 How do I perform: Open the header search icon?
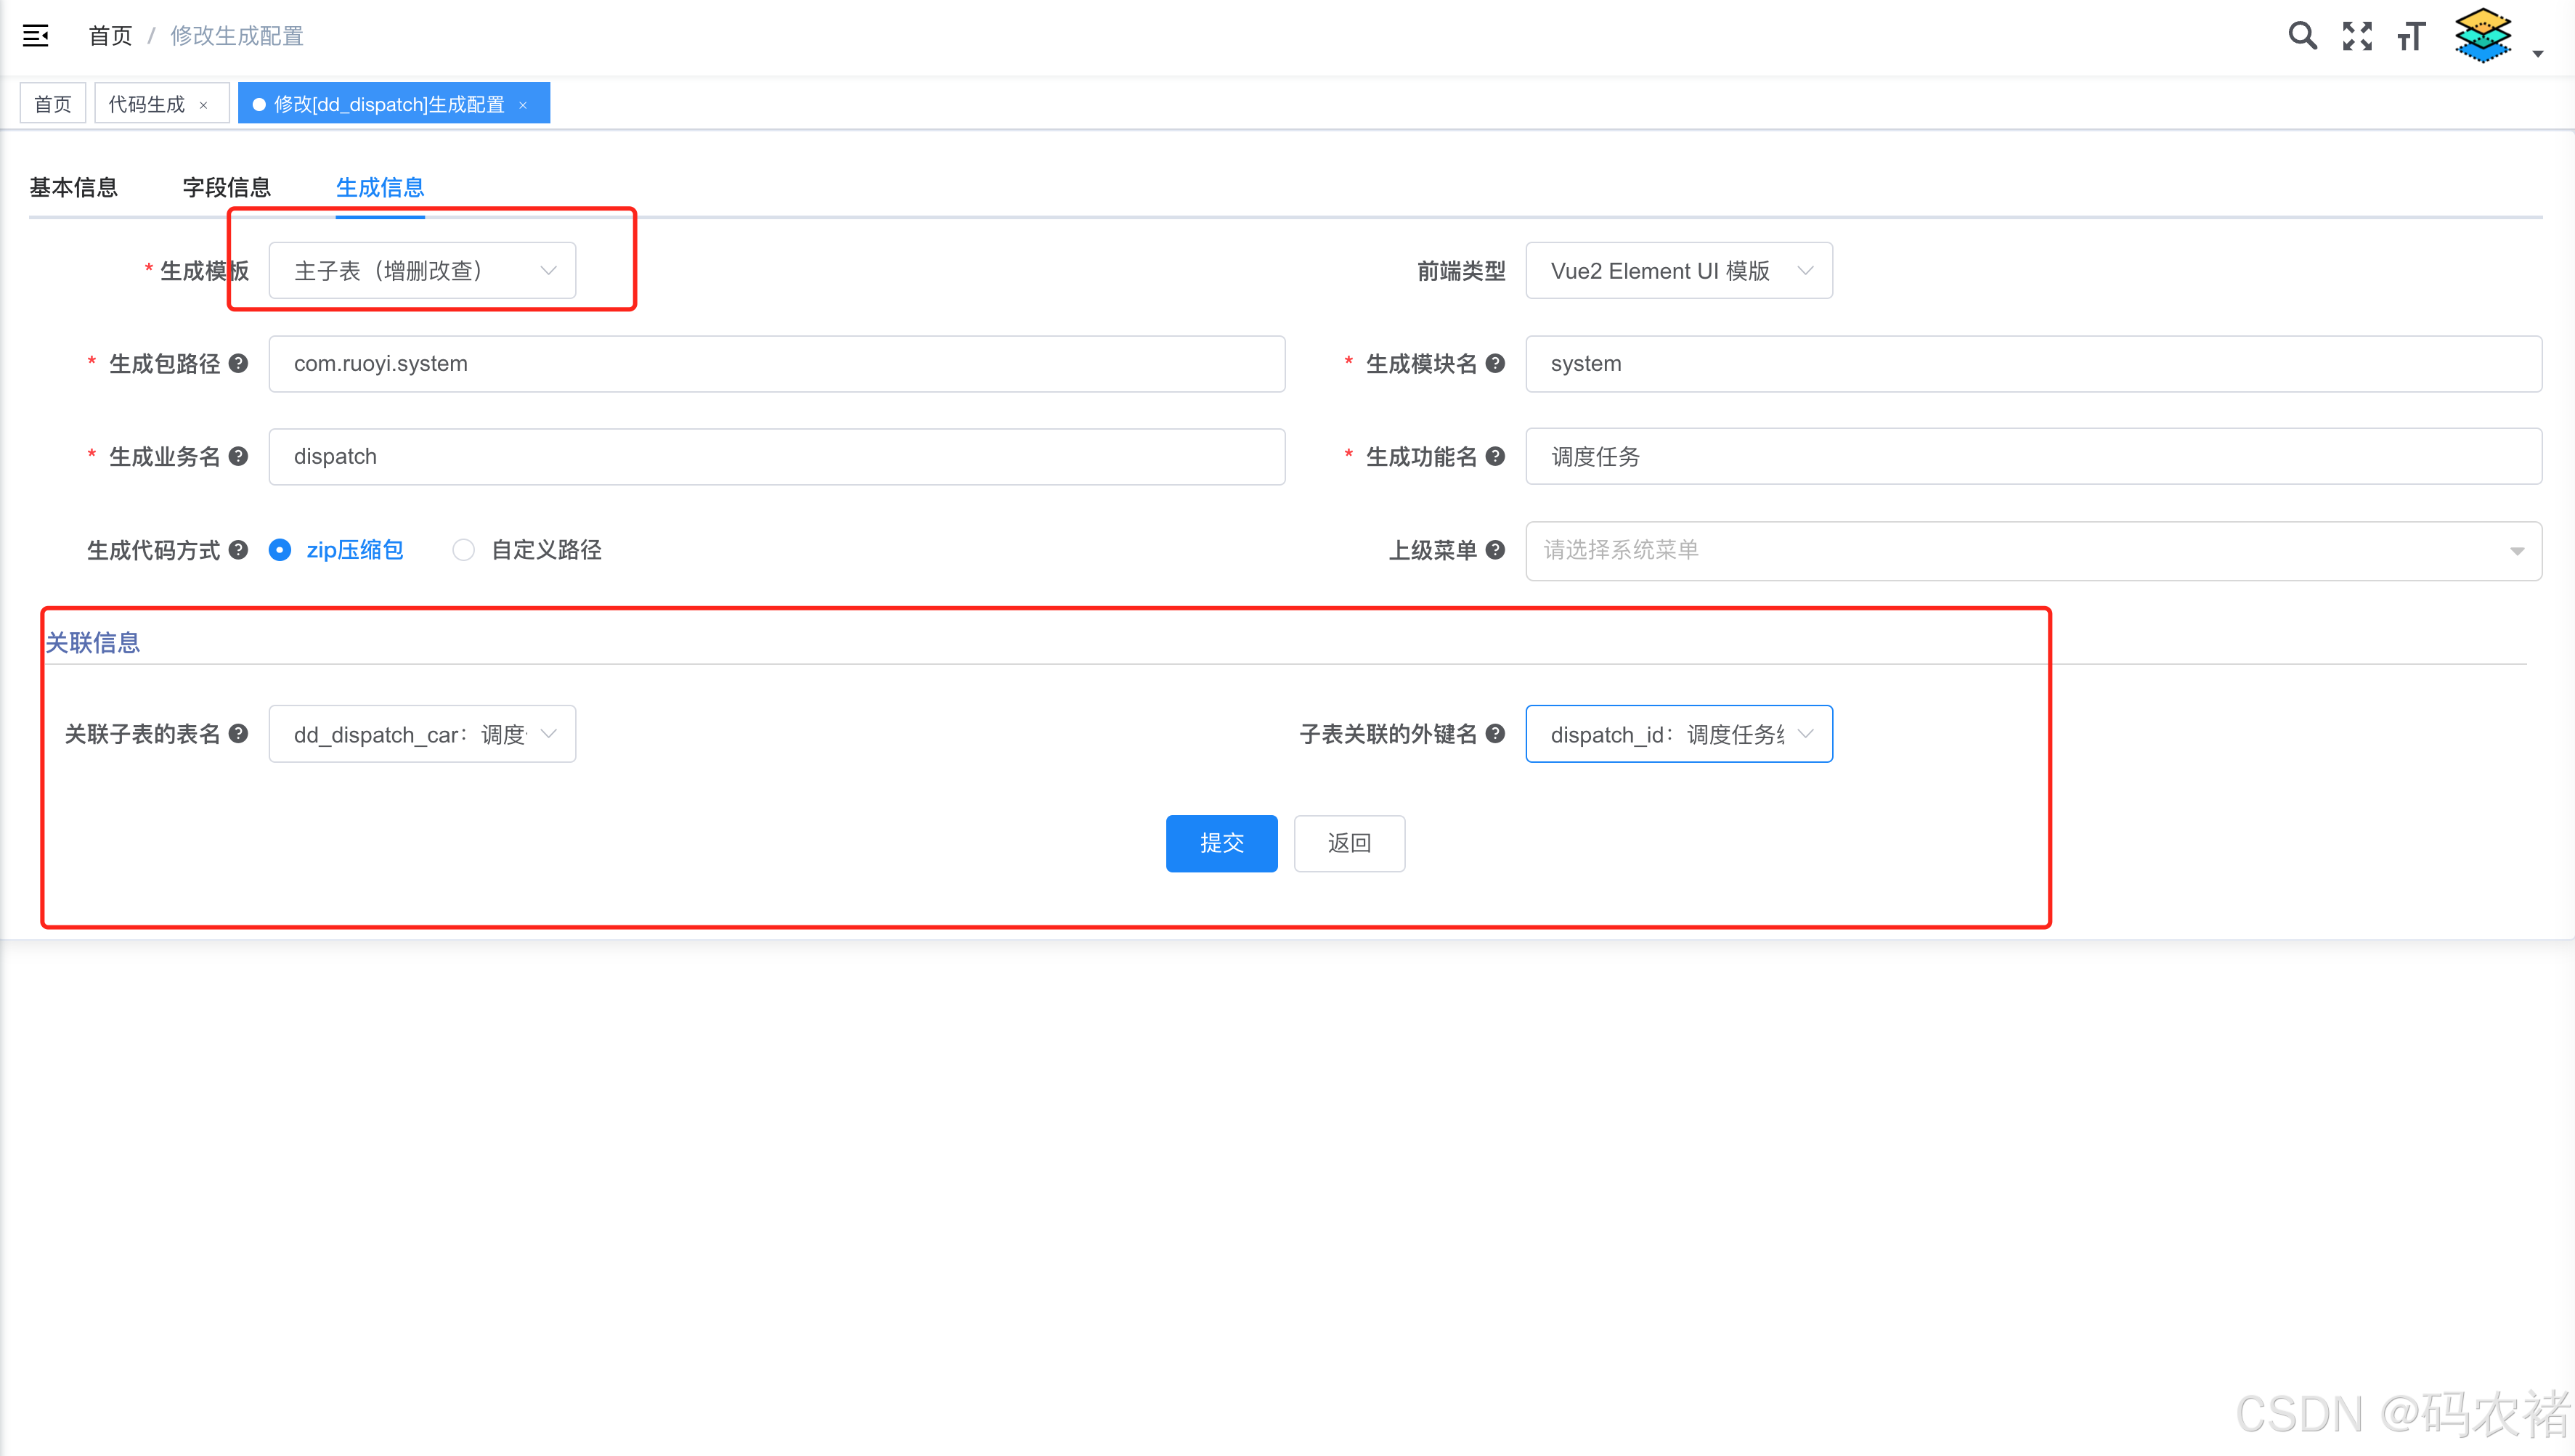coord(2303,36)
